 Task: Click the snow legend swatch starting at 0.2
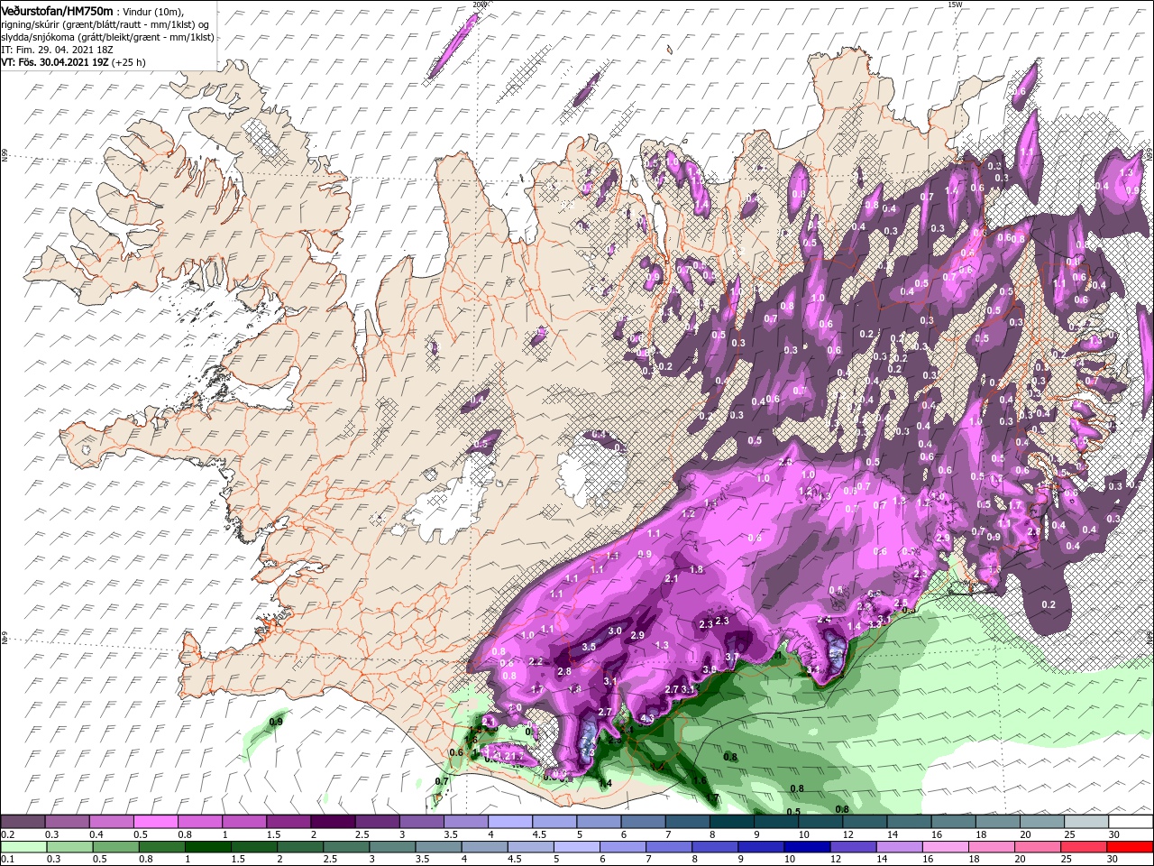pos(23,822)
